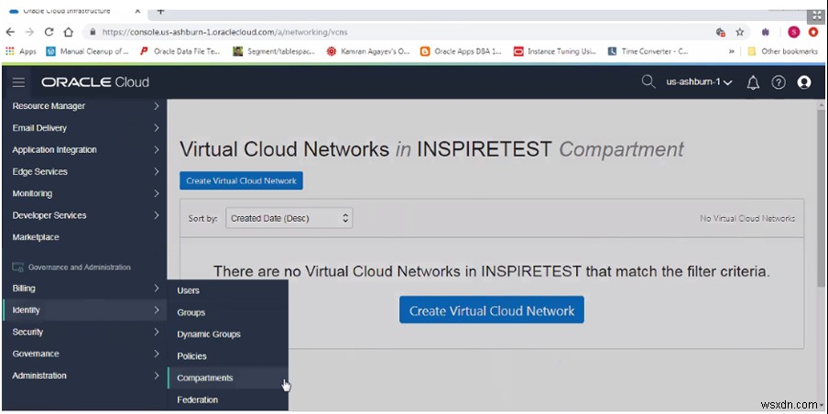Open the Manual Cleanup bookmark
Viewport: 828px width, 414px height.
click(88, 51)
